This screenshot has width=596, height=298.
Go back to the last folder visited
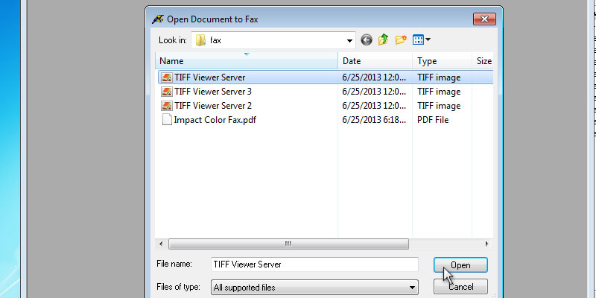point(367,40)
